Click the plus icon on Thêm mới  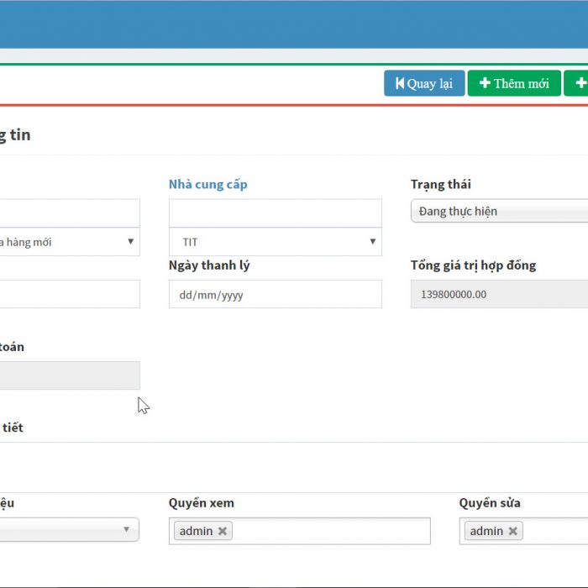click(x=485, y=83)
